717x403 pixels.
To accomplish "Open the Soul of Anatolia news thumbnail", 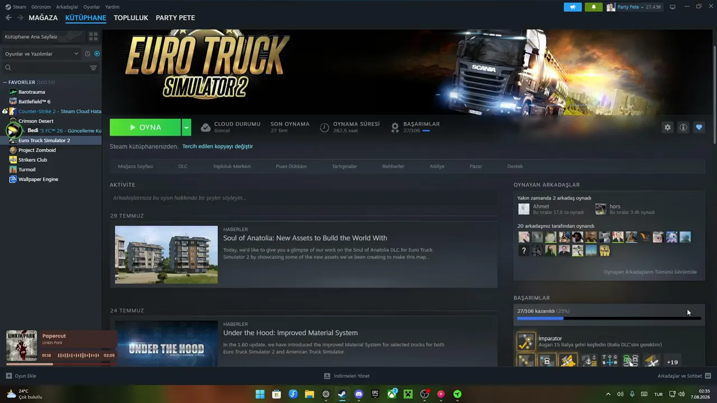I will point(166,255).
